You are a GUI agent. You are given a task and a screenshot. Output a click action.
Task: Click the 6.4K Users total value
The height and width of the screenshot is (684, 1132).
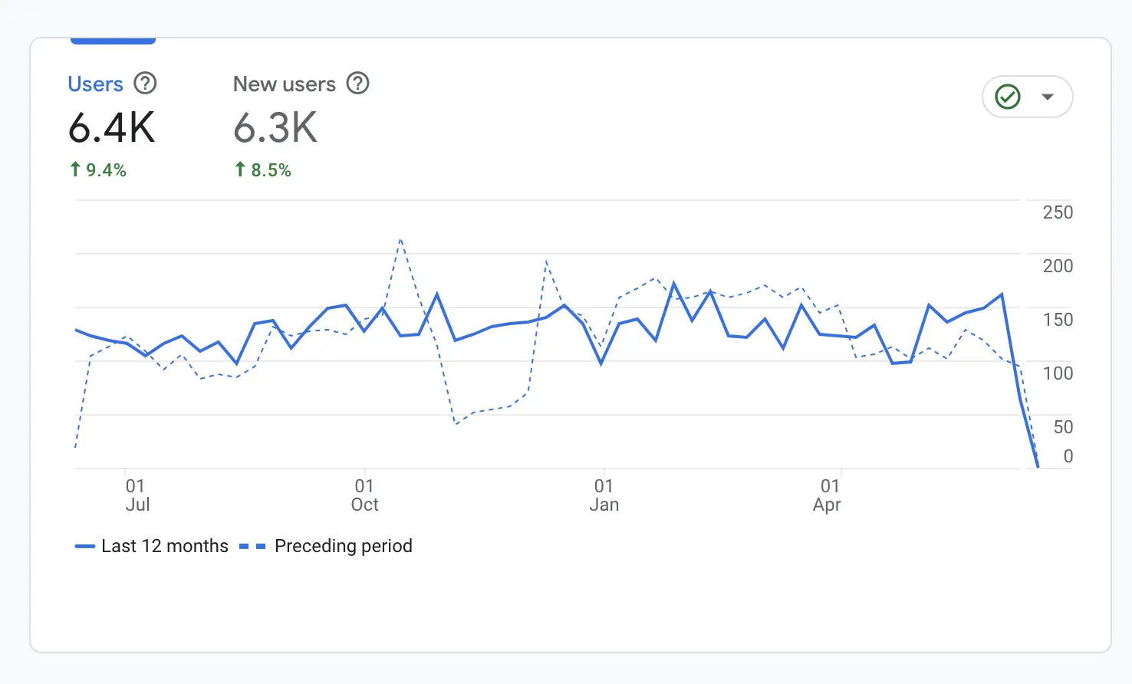(112, 128)
